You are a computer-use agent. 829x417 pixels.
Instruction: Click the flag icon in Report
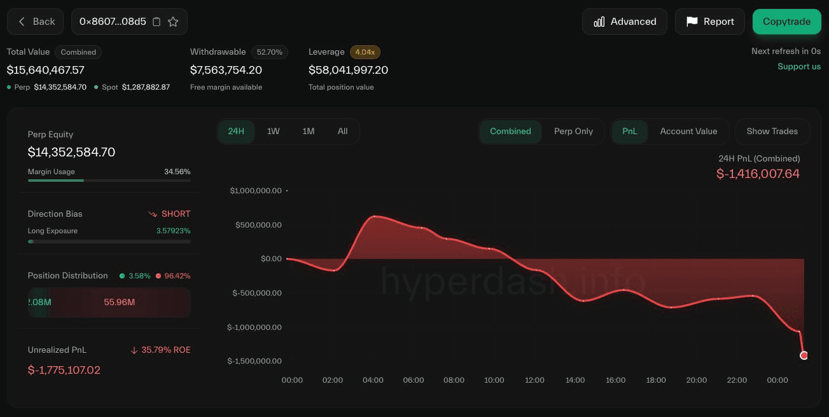692,22
